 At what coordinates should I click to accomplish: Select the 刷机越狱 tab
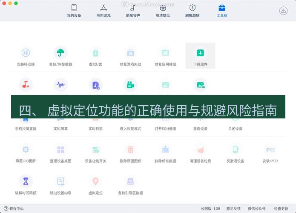tap(193, 11)
